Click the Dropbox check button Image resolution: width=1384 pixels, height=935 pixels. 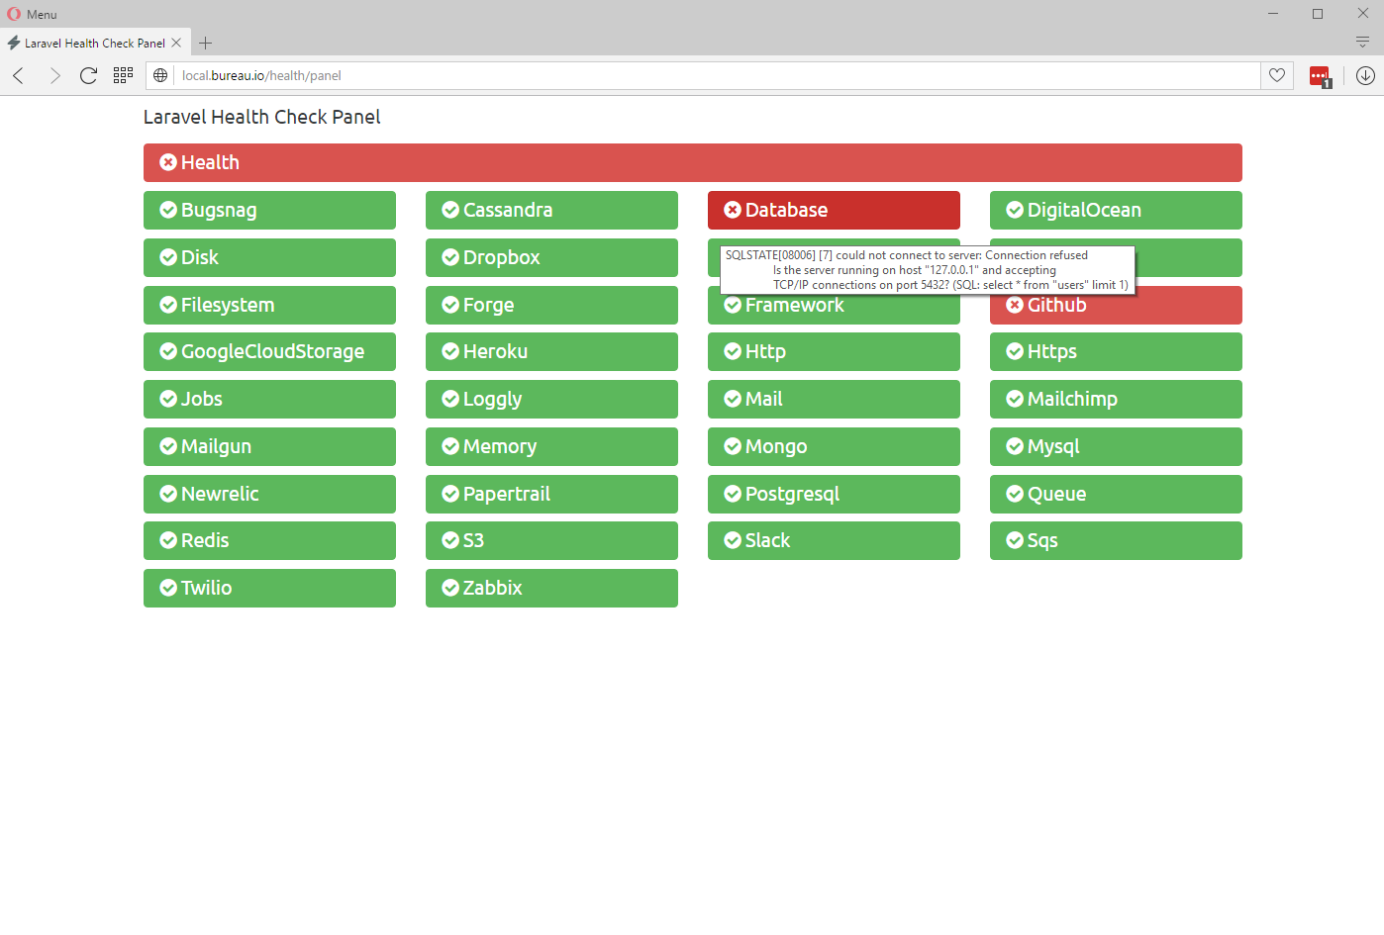pos(551,257)
